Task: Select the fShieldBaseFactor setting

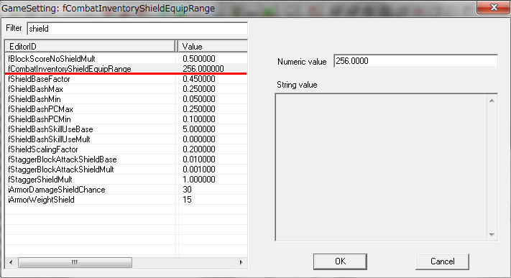Action: 126,79
